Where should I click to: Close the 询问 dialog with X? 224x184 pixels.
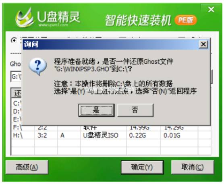203,44
